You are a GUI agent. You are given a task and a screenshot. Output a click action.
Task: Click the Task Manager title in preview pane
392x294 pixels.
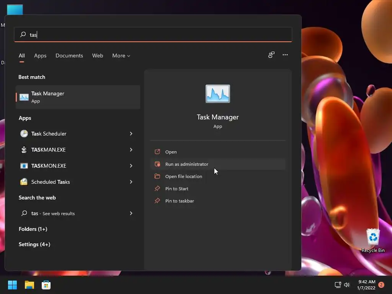218,117
